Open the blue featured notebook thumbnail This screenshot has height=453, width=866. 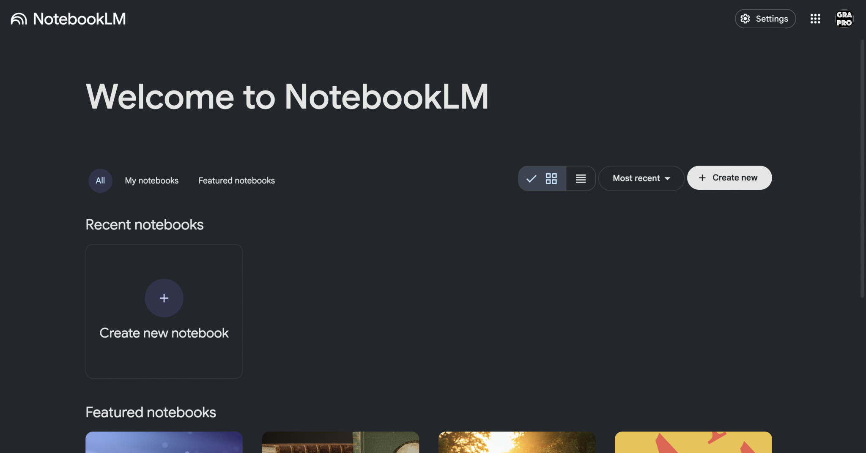click(164, 444)
